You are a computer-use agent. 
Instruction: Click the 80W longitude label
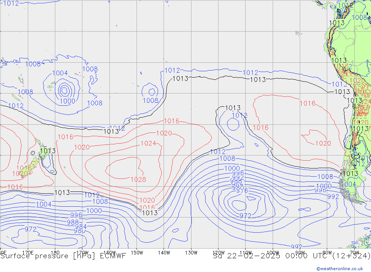(x=327, y=252)
